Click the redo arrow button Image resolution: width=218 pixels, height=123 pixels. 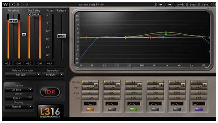pos(23,5)
